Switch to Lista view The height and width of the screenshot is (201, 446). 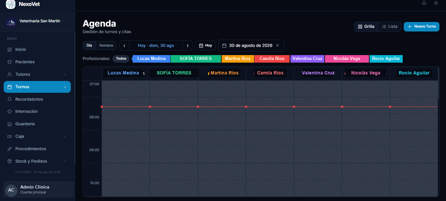pyautogui.click(x=390, y=27)
